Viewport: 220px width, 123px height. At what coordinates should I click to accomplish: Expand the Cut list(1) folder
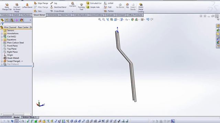[2, 37]
